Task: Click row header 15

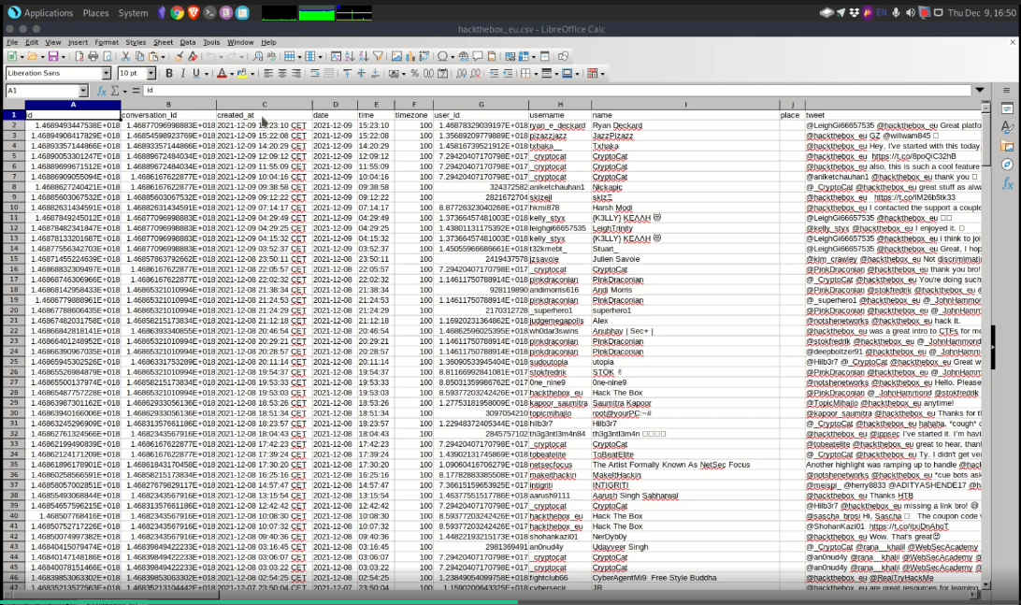Action: (x=14, y=259)
